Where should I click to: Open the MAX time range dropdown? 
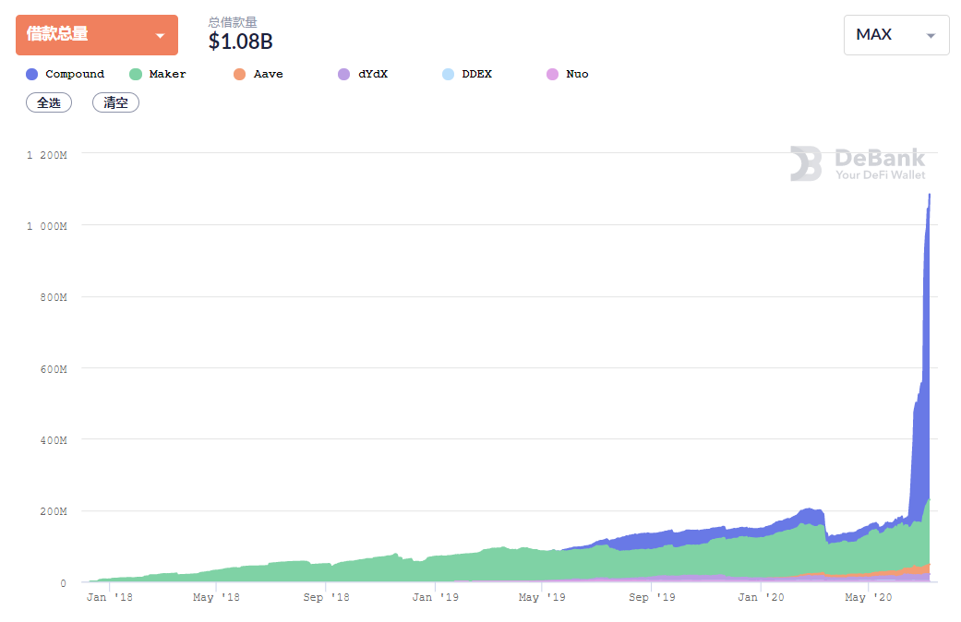(x=896, y=35)
